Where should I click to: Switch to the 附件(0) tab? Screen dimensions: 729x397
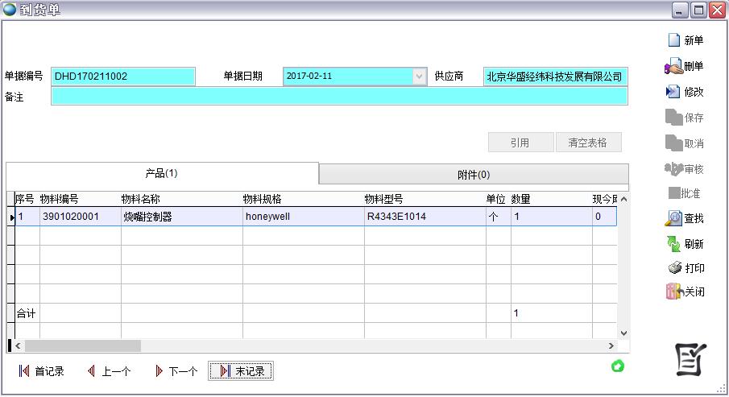click(474, 175)
